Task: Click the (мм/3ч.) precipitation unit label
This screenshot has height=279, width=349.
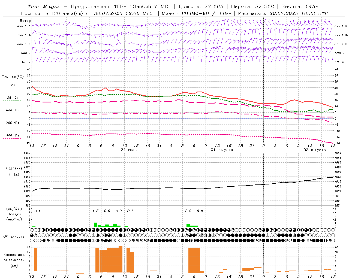Action: pos(14,209)
